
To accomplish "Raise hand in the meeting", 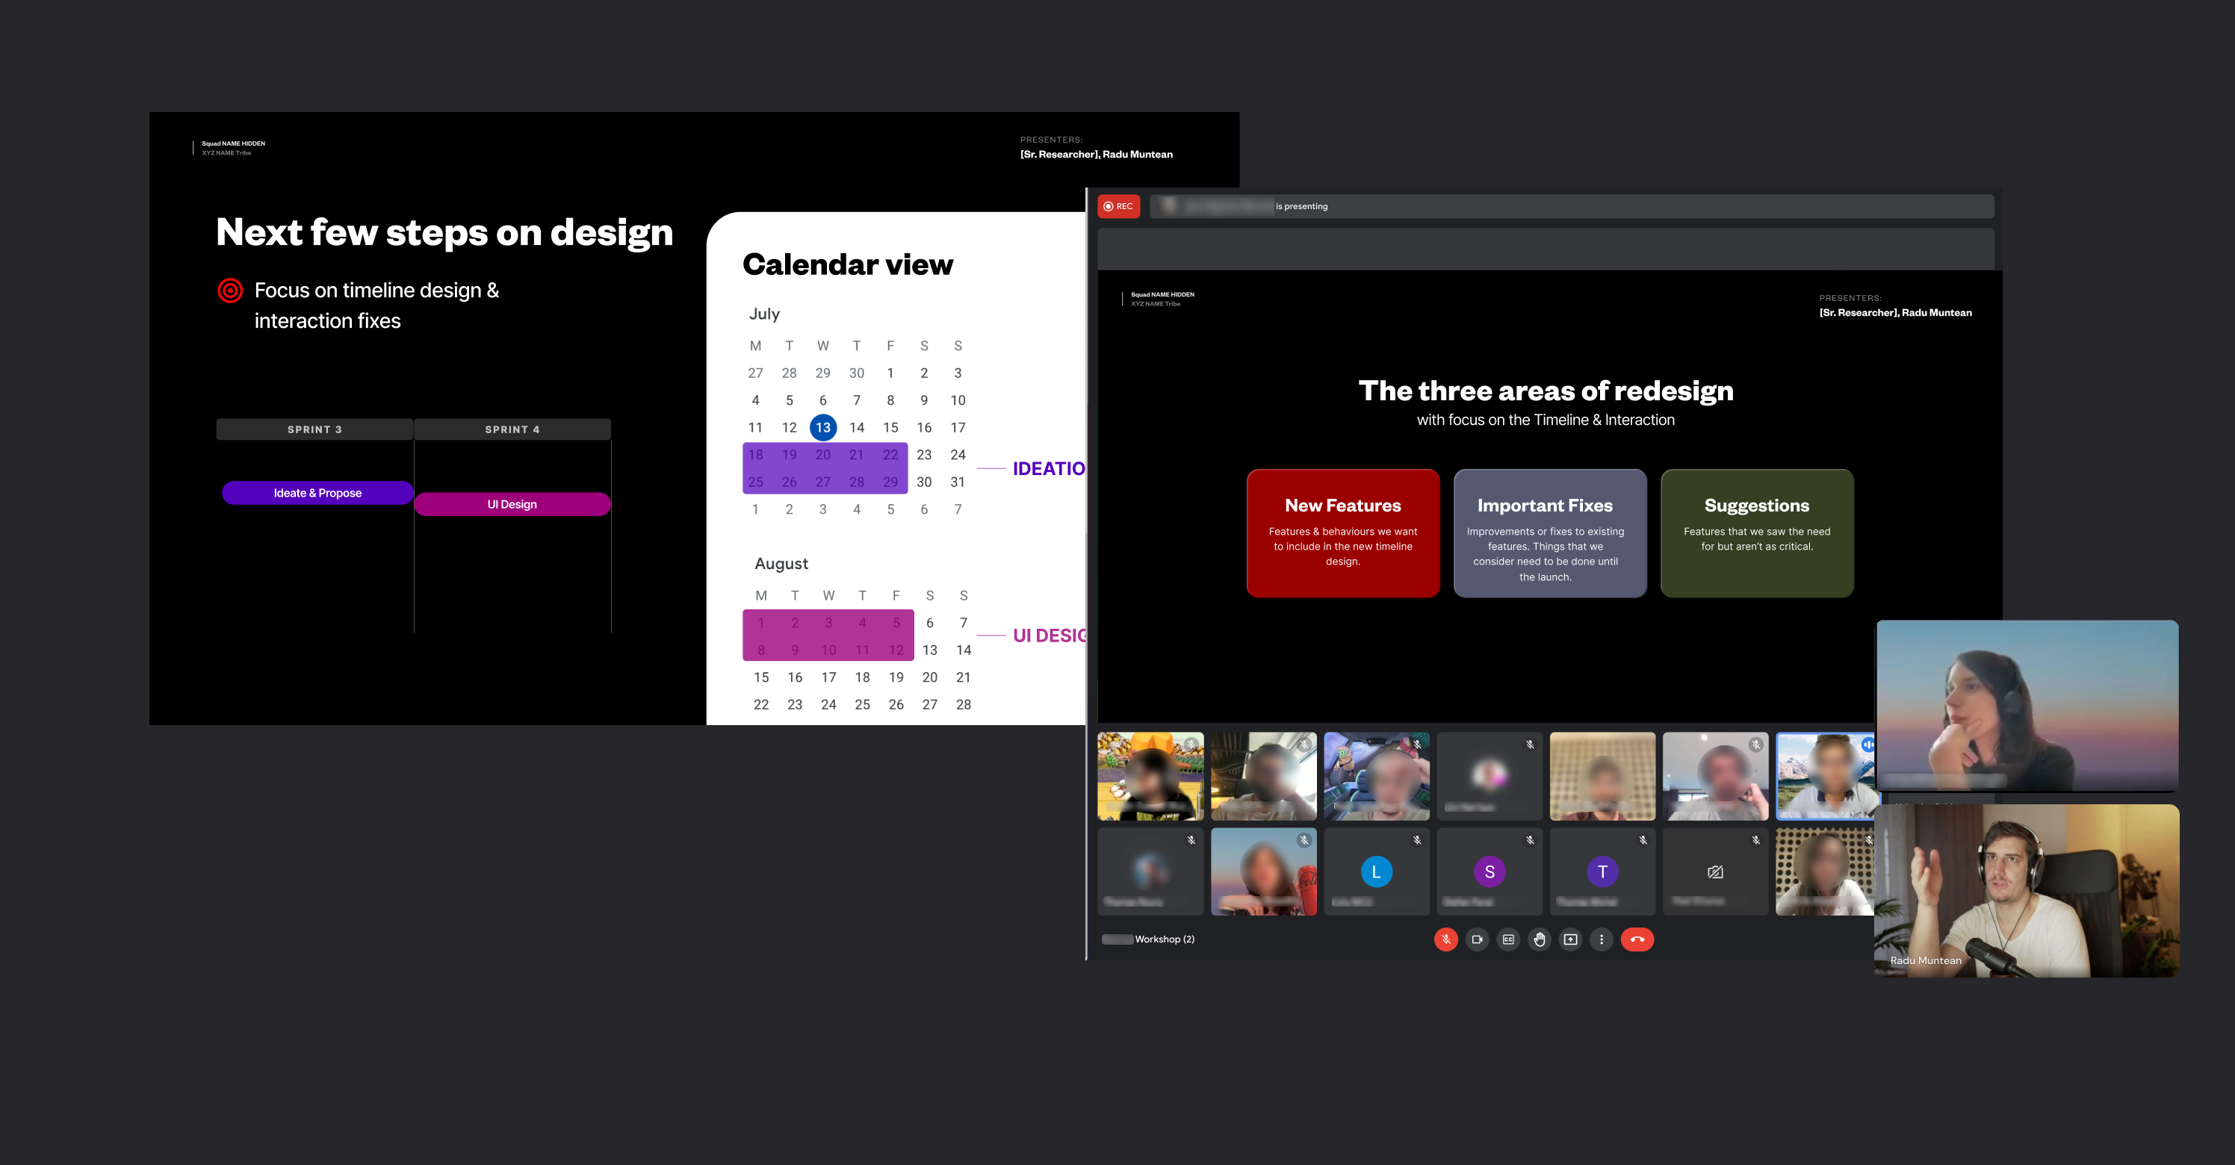I will [1539, 939].
